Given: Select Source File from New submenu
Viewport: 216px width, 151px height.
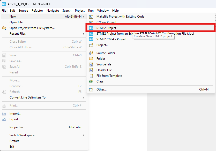Looking at the screenshot, I should click(104, 64).
